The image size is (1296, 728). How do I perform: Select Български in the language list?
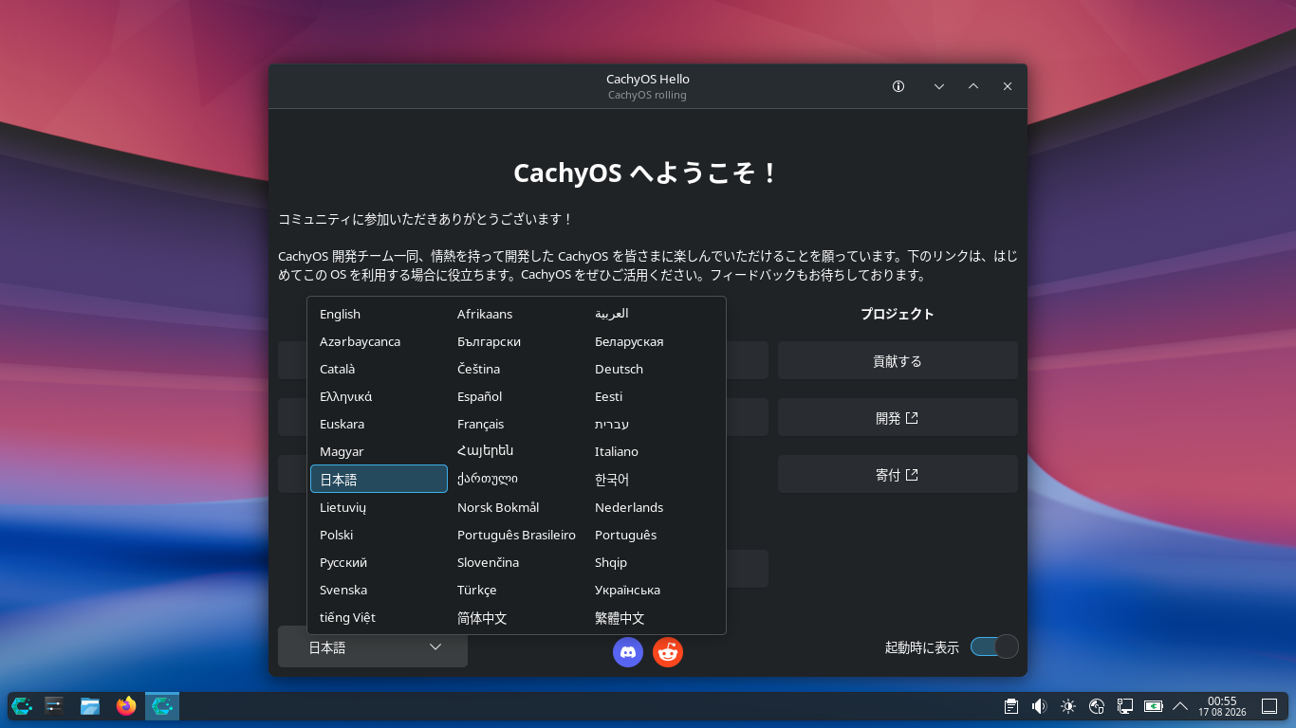(516, 341)
